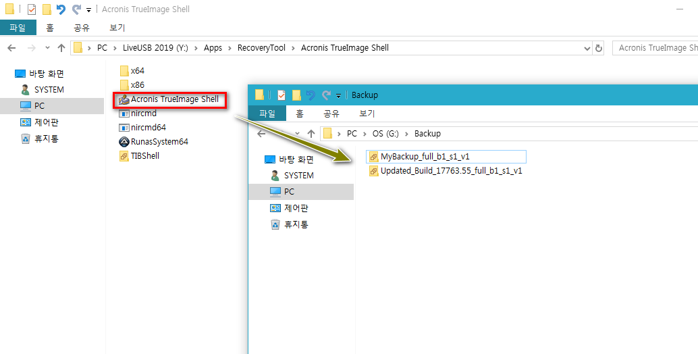Open quick access toolbar customize dropdown in Backup window
Screen dimensions: 698x354
click(x=338, y=95)
